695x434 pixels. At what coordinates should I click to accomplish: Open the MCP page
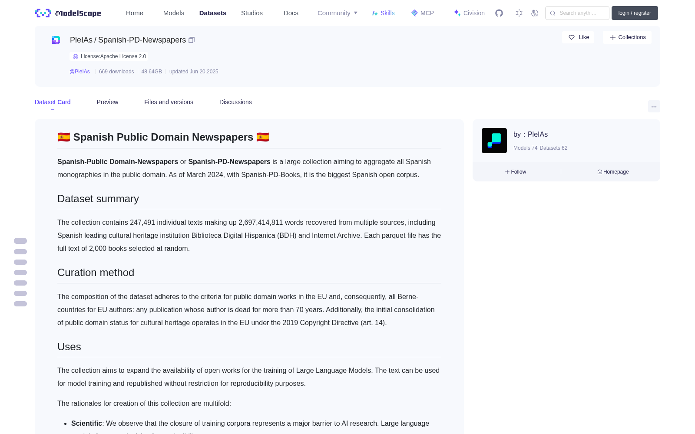pyautogui.click(x=423, y=13)
